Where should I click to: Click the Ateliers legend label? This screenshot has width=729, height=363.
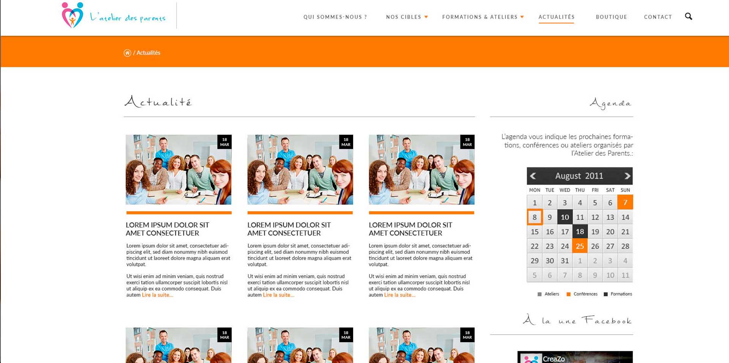point(552,294)
